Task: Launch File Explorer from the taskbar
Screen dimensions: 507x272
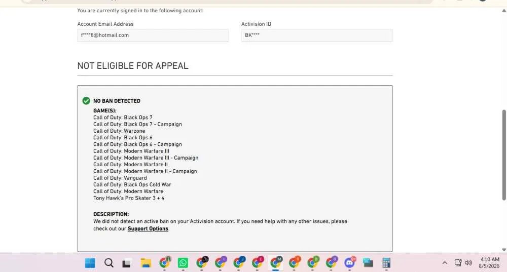Action: (146, 263)
